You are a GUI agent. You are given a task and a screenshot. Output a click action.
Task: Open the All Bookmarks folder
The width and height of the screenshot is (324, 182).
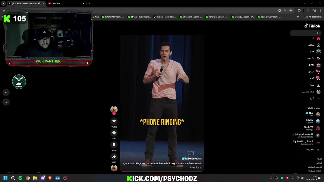click(313, 17)
